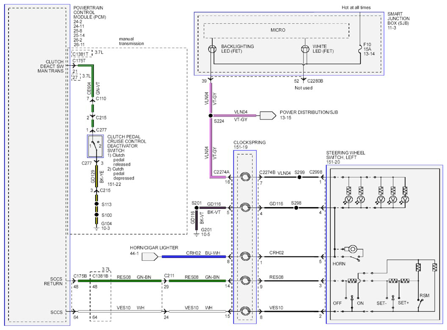The width and height of the screenshot is (447, 330).
Task: Select the clutch pedal deactivator switch symbol
Action: tap(96, 146)
